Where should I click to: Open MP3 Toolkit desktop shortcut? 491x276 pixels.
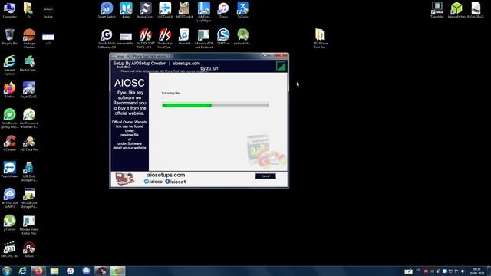184,10
